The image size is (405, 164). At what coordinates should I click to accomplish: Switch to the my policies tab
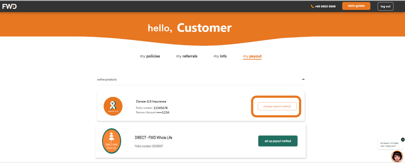[x=150, y=56]
